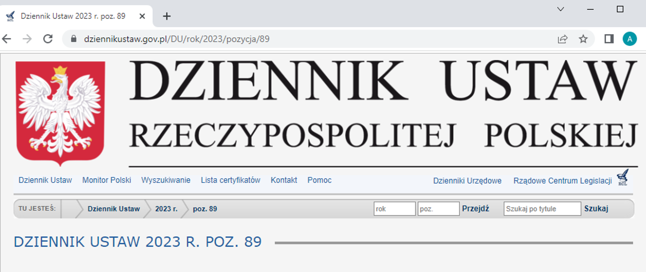
Task: Open Dziennik Ustaw menu link
Action: coord(45,180)
